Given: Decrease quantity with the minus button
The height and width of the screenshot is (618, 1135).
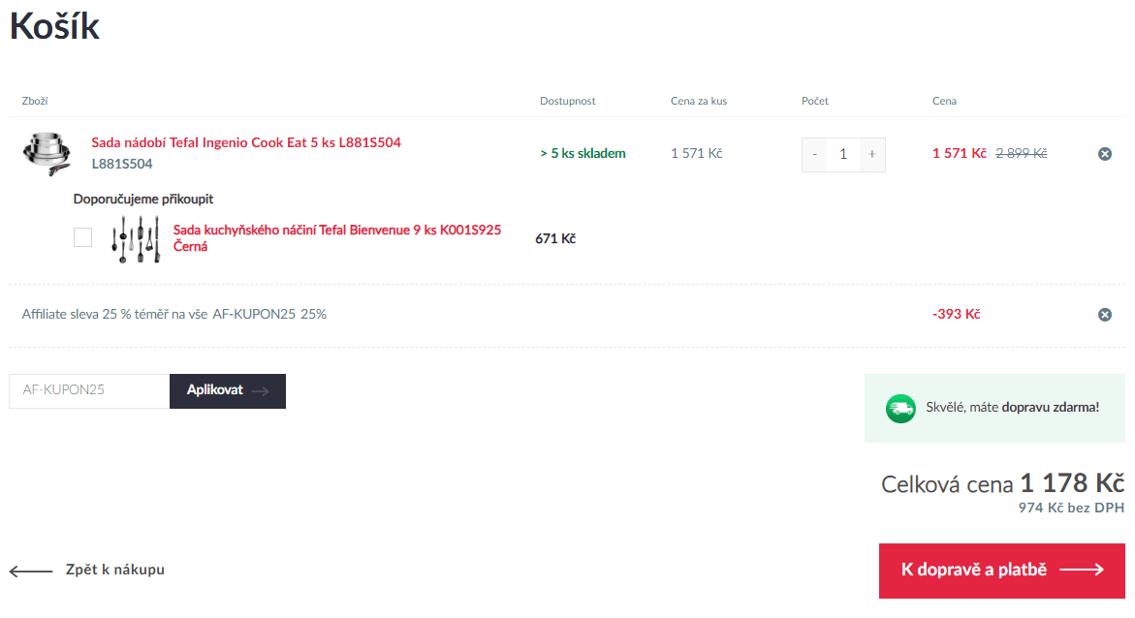Looking at the screenshot, I should [814, 154].
